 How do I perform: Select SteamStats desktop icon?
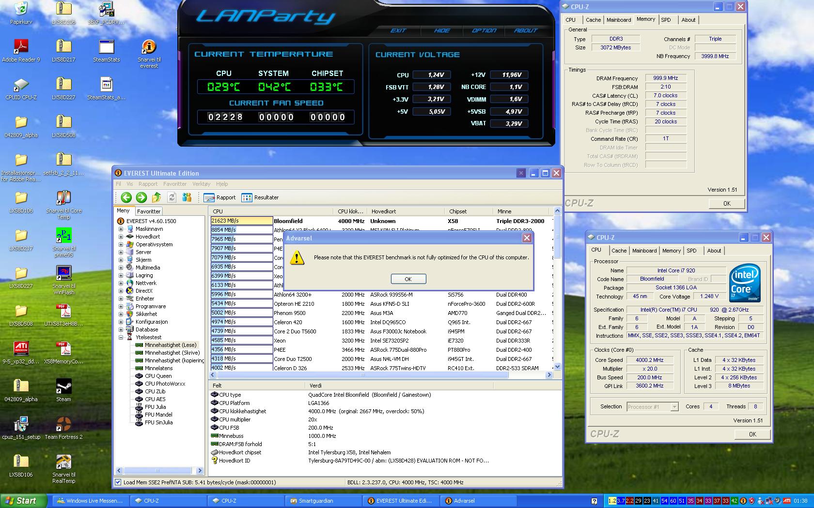(106, 51)
